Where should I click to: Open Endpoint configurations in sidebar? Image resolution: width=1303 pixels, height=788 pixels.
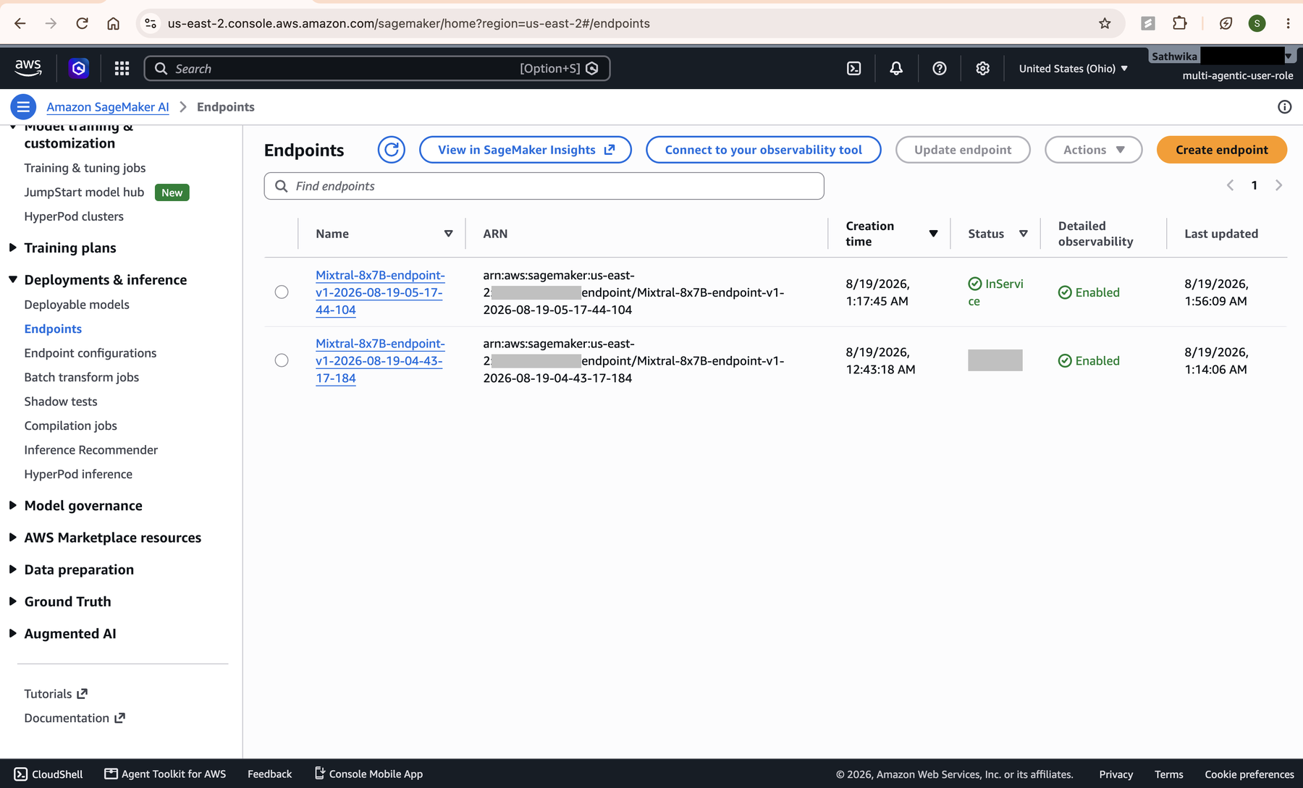pyautogui.click(x=90, y=353)
